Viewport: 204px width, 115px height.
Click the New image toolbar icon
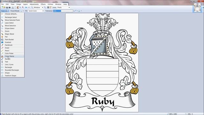(x=2, y=7)
